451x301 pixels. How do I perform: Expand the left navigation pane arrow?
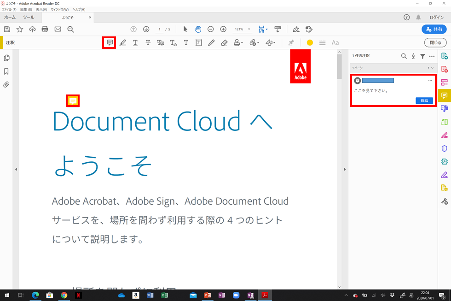point(16,169)
